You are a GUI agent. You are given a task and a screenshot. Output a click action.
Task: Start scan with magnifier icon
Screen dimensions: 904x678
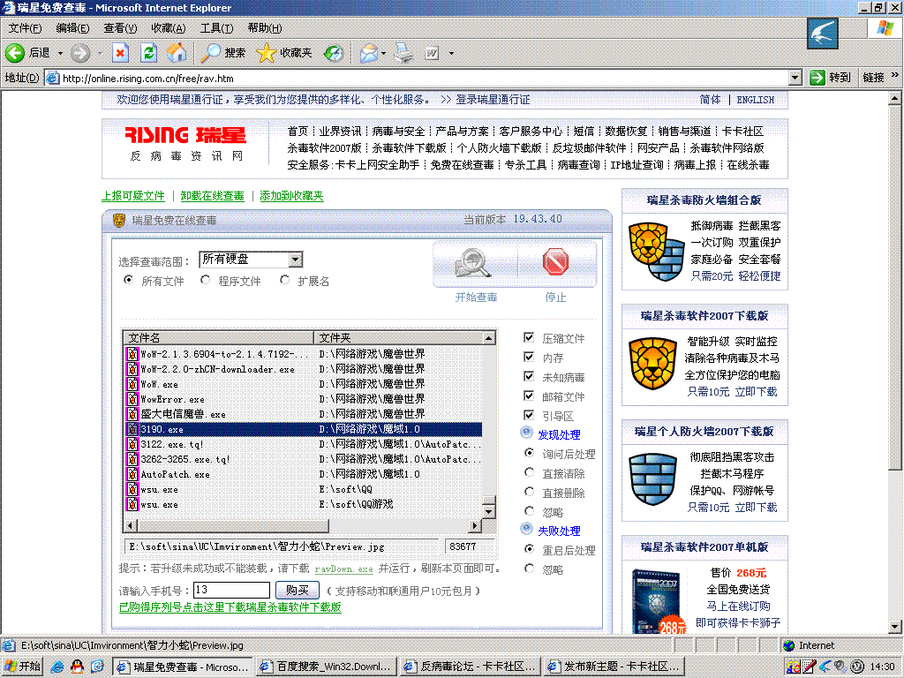[x=473, y=262]
